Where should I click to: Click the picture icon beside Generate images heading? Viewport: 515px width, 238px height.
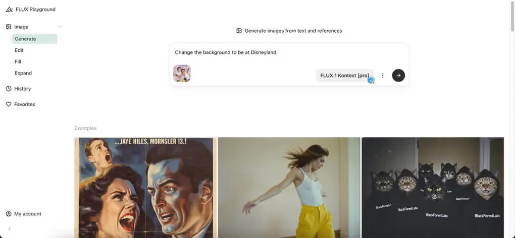tap(239, 31)
